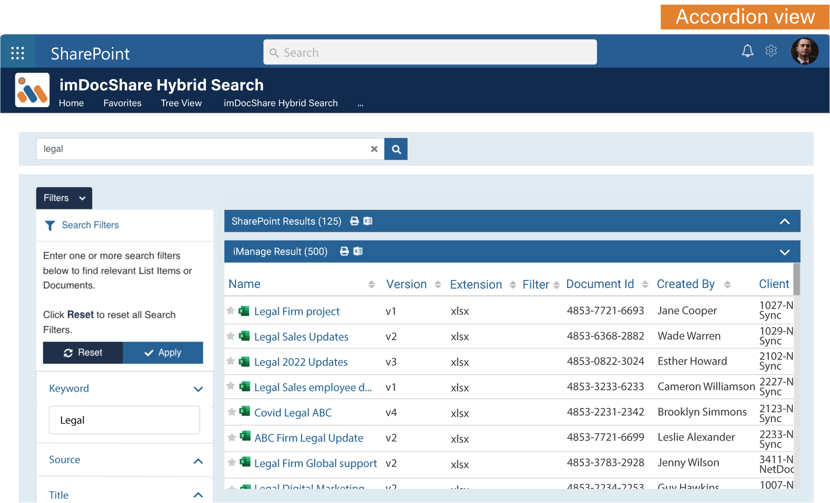Click Excel icon of Legal 2022 Updates
830x503 pixels.
(x=244, y=362)
